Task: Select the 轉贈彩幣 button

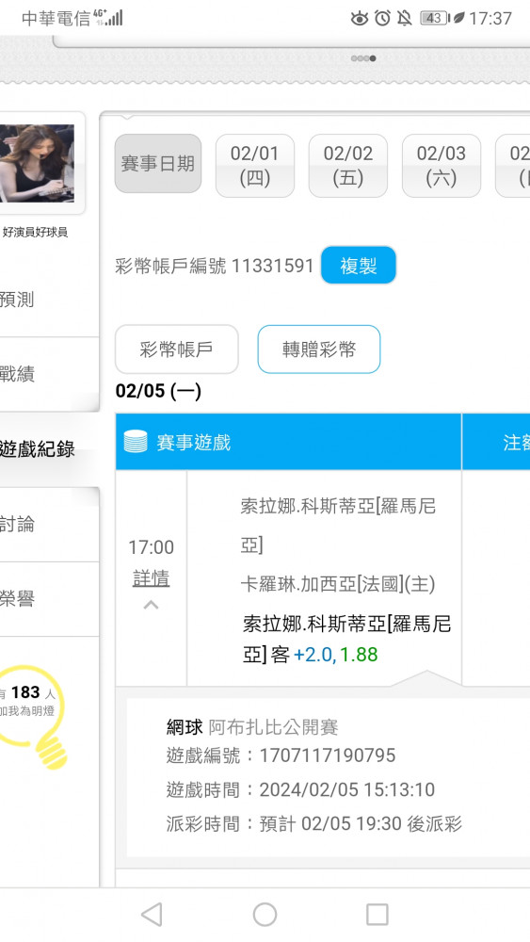Action: (x=319, y=349)
